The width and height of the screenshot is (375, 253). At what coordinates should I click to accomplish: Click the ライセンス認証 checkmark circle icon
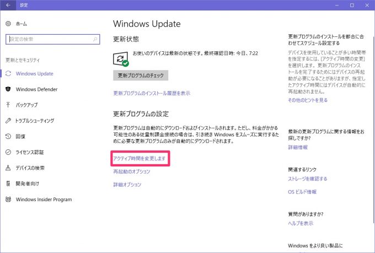[x=8, y=152]
